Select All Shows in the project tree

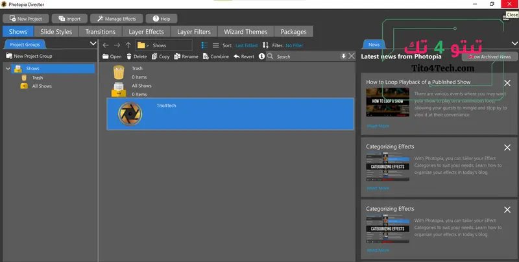[36, 86]
